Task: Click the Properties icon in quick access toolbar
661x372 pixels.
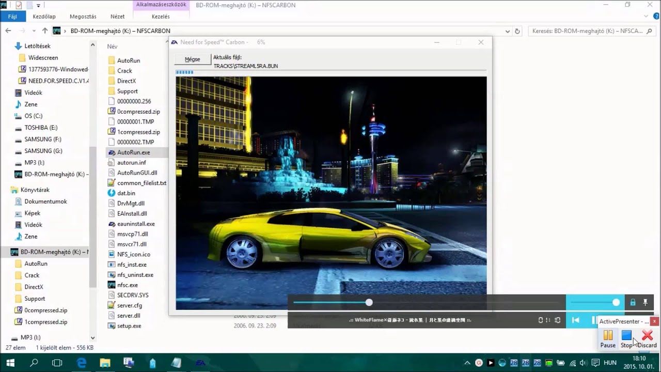Action: tap(19, 5)
